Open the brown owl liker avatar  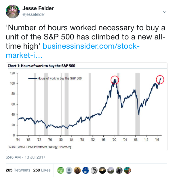tap(77, 170)
